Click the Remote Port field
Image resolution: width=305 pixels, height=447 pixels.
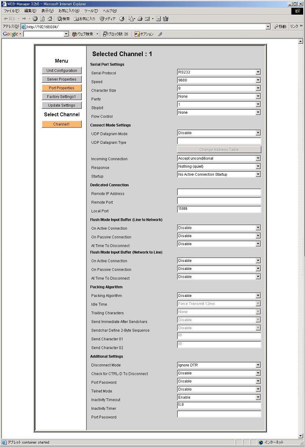219,200
